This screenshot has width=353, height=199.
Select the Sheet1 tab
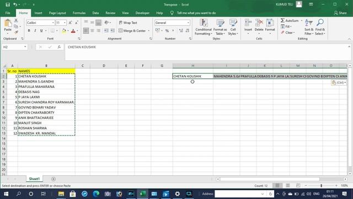tap(34, 179)
